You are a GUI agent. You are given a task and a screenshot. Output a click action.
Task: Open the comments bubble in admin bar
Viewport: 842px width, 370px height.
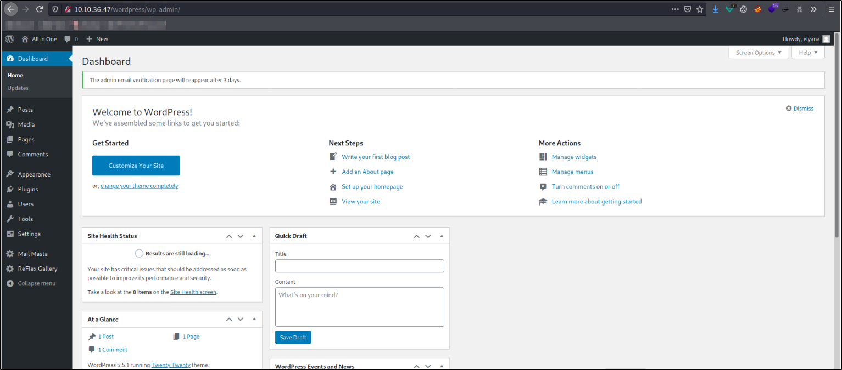tap(71, 39)
